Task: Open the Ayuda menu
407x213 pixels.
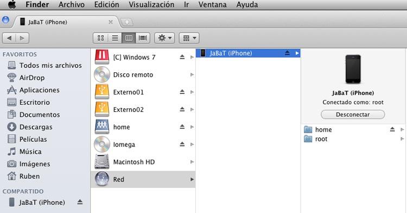Action: point(247,4)
